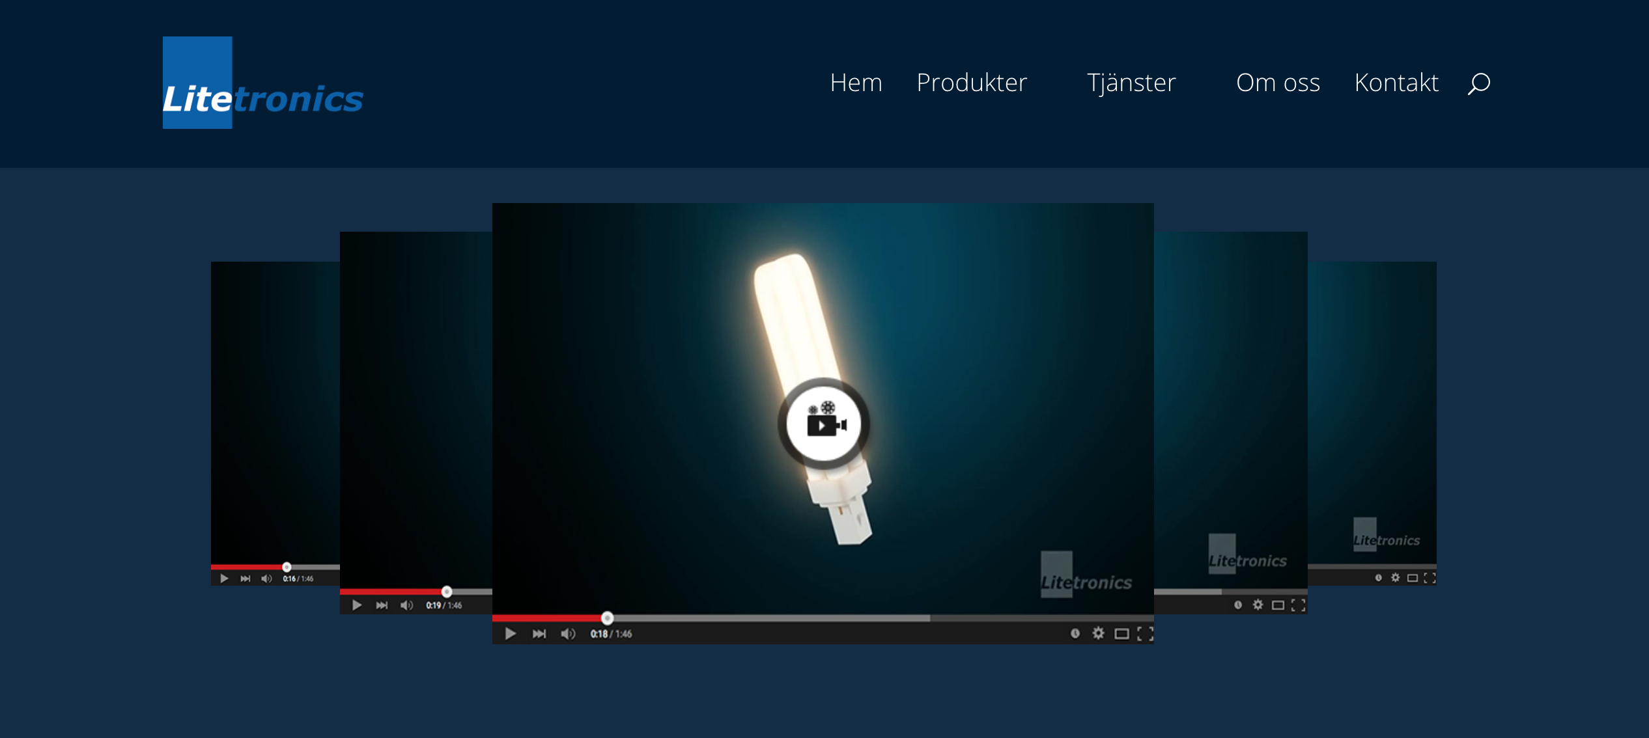Click the progress handle of the 0:16 video

click(x=287, y=567)
